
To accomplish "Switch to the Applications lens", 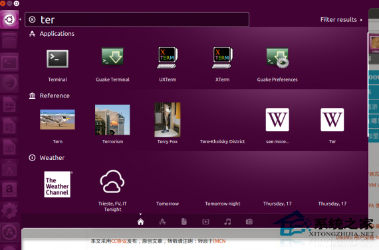I will (x=162, y=221).
